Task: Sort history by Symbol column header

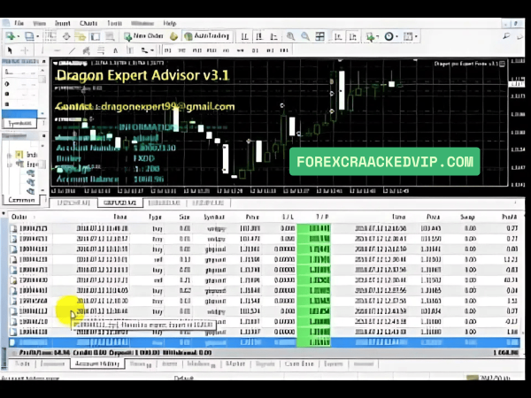Action: pyautogui.click(x=214, y=217)
